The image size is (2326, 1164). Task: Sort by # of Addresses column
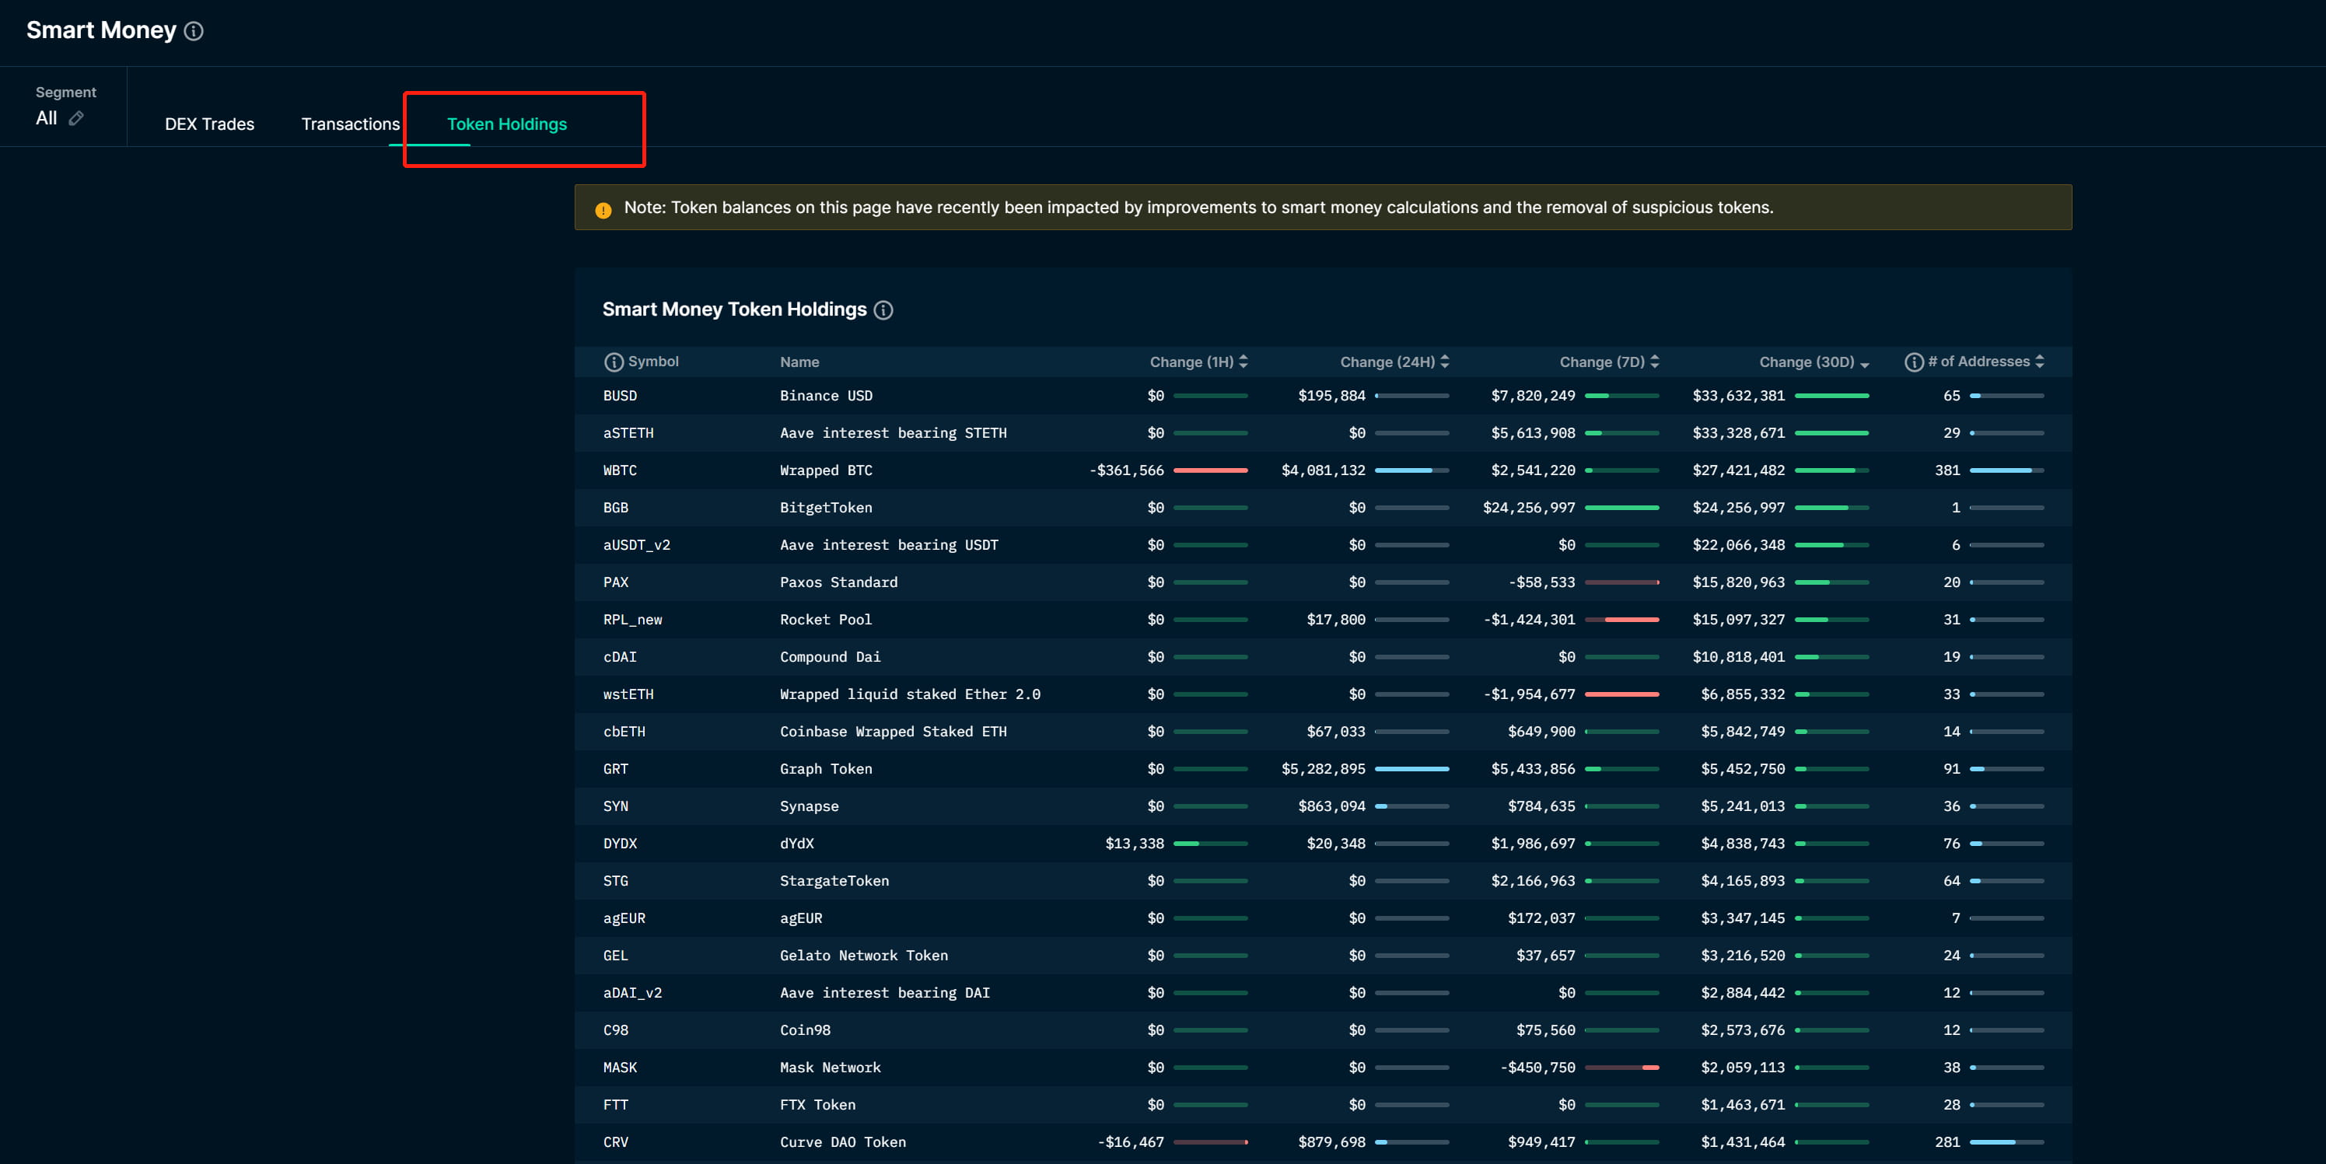2039,362
